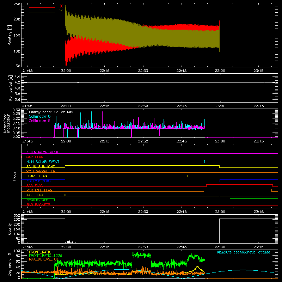This screenshot has height=282, width=282.
Task: Select the NON_SOLAR_EVENT flag label
Action: 43,162
